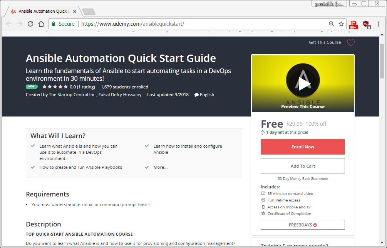Click the Enroll Now button
This screenshot has width=387, height=248.
click(303, 146)
